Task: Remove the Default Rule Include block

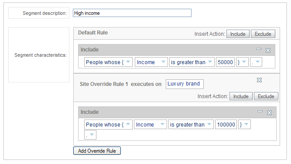Action: coord(268,50)
